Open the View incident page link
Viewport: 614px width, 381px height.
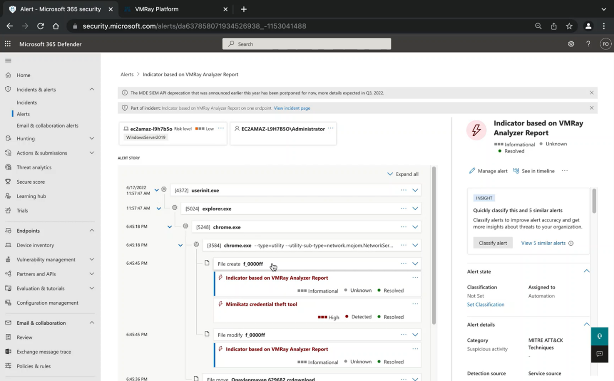292,108
